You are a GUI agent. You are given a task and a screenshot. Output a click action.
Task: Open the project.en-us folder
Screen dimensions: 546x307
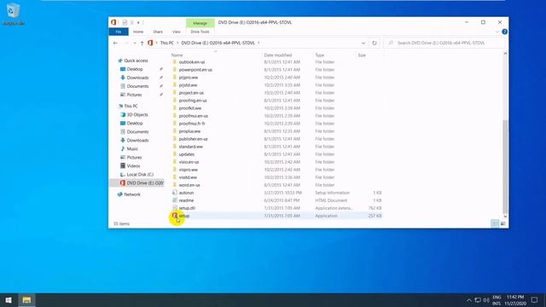pos(191,93)
